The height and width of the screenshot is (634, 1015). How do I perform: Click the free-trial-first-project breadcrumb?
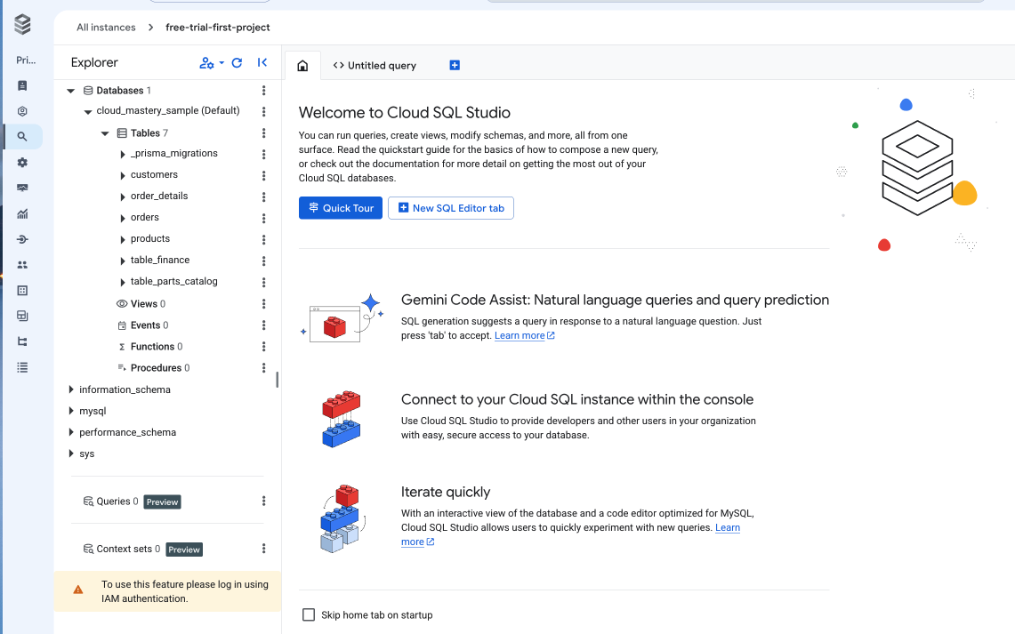point(217,28)
